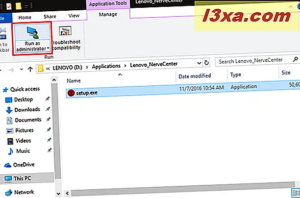Select the setup.exe file

[x=183, y=90]
